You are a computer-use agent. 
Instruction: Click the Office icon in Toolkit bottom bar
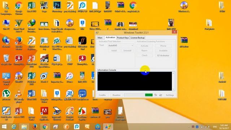tap(156, 95)
